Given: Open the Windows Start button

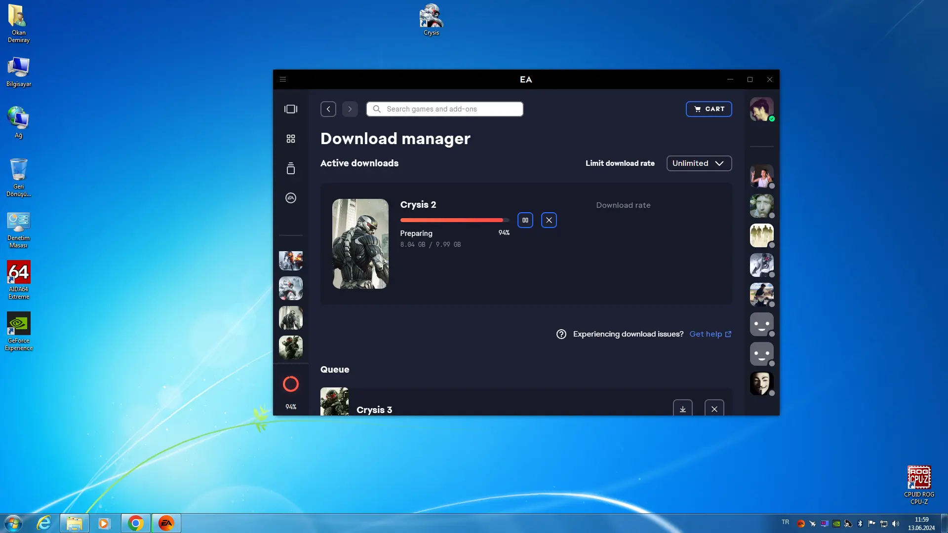Looking at the screenshot, I should pos(13,523).
